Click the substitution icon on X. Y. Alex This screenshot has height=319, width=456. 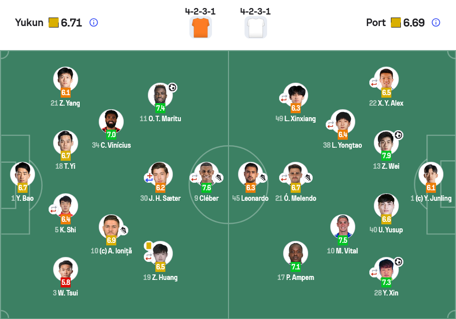point(374,83)
